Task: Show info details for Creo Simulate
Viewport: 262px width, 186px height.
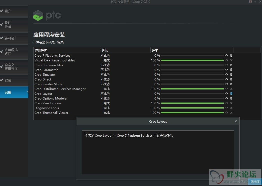Action: point(231,74)
